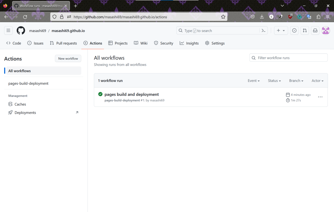Viewport: 334px width, 212px height.
Task: Click the GitHub Octocat logo
Action: (21, 31)
